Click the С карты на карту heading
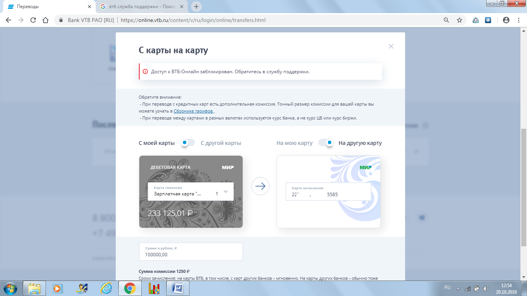527x296 pixels. (173, 50)
